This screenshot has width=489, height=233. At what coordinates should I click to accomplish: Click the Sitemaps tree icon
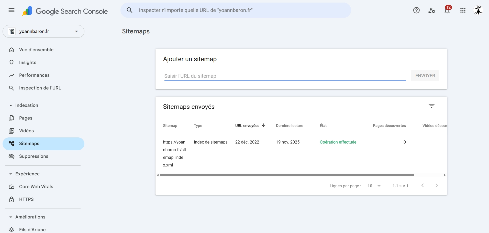tap(12, 144)
